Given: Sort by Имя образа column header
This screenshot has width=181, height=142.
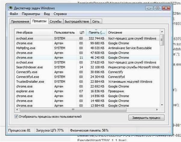Looking at the screenshot, I should pos(34,33).
